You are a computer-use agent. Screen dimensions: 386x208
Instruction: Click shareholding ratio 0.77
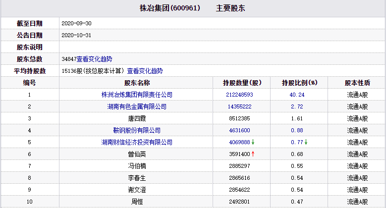tap(297, 142)
